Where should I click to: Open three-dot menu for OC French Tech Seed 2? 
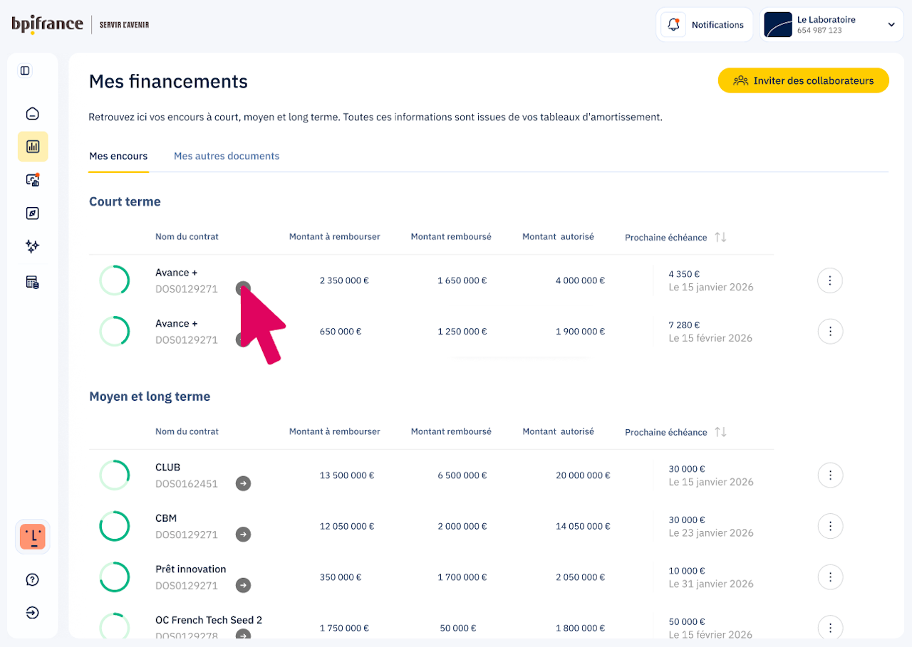pyautogui.click(x=830, y=628)
